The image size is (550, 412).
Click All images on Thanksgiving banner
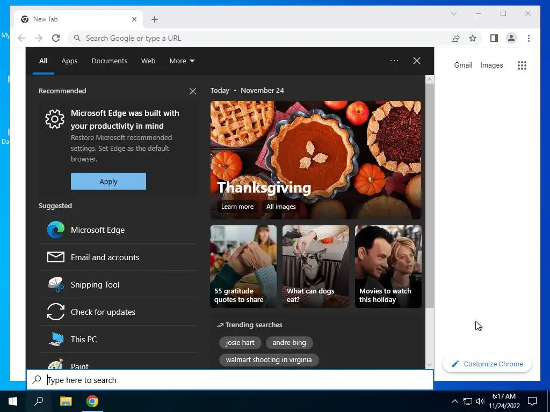click(280, 207)
